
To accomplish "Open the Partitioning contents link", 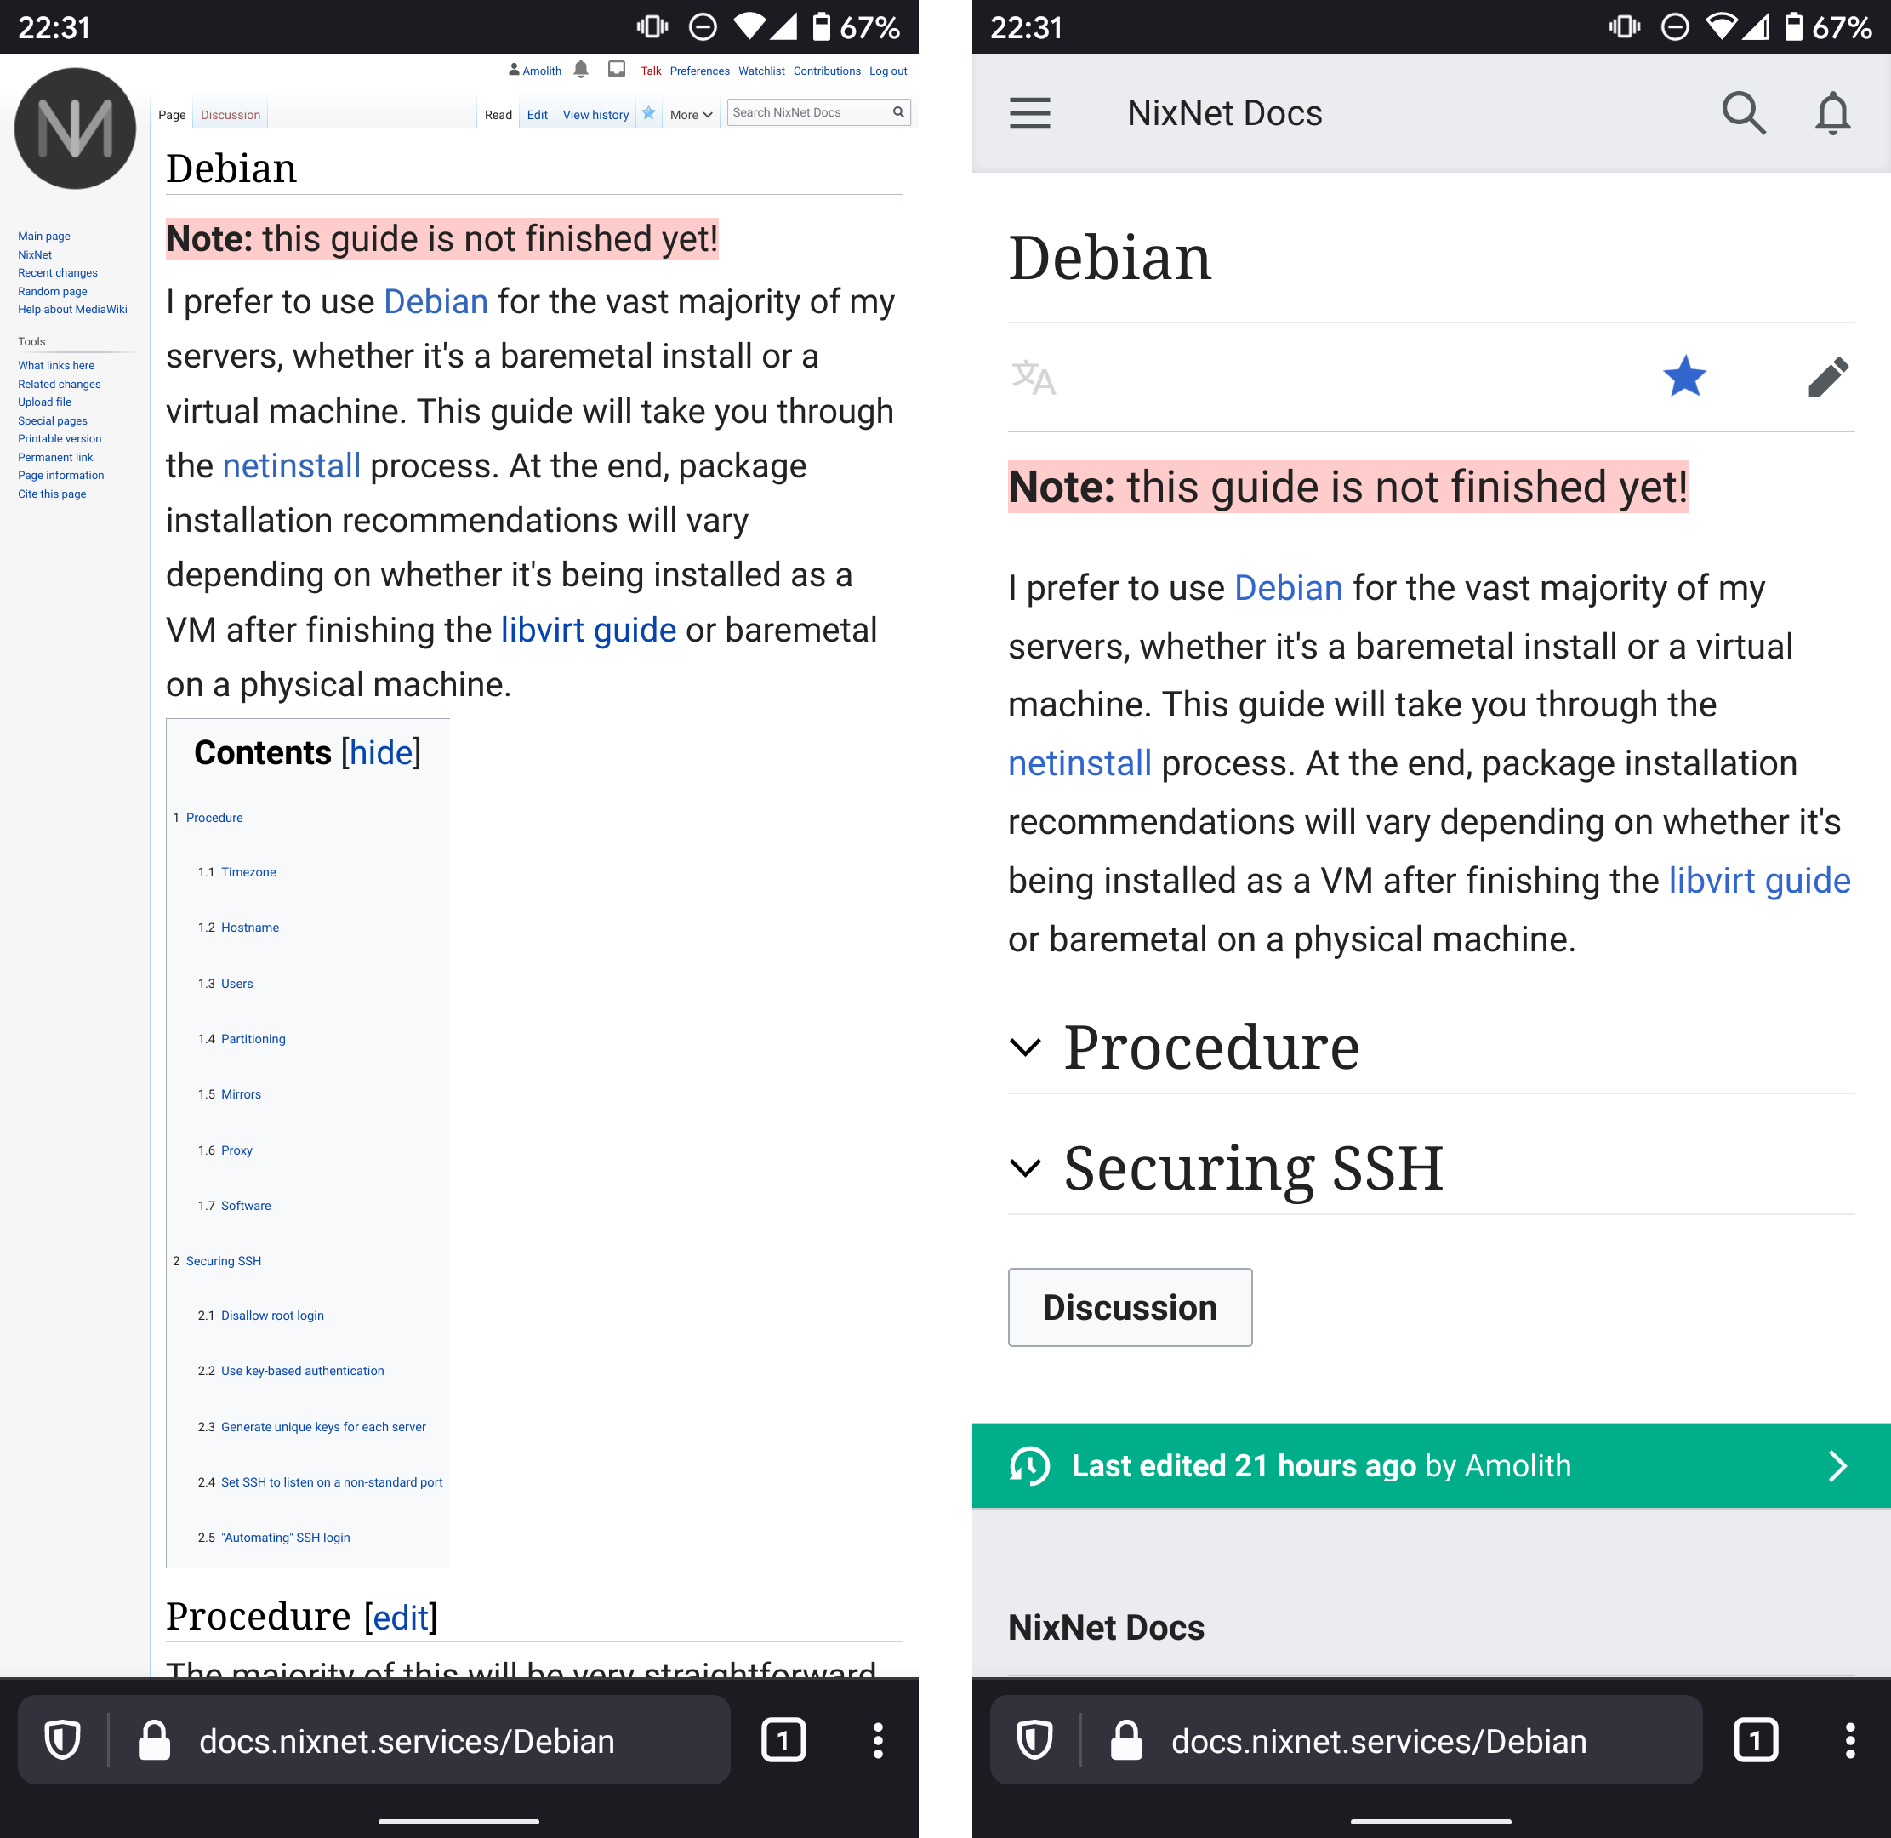I will click(x=253, y=1039).
